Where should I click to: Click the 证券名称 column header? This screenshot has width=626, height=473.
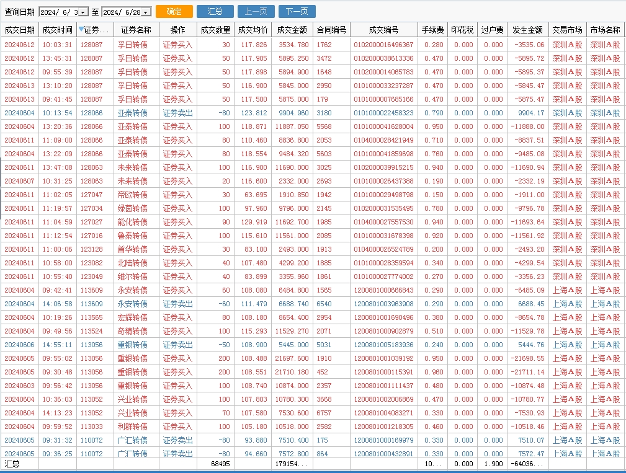click(x=136, y=30)
